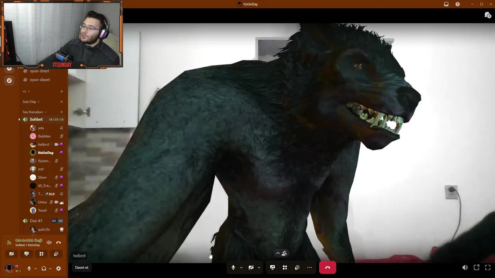Select user Silver in voice list

pyautogui.click(x=42, y=177)
